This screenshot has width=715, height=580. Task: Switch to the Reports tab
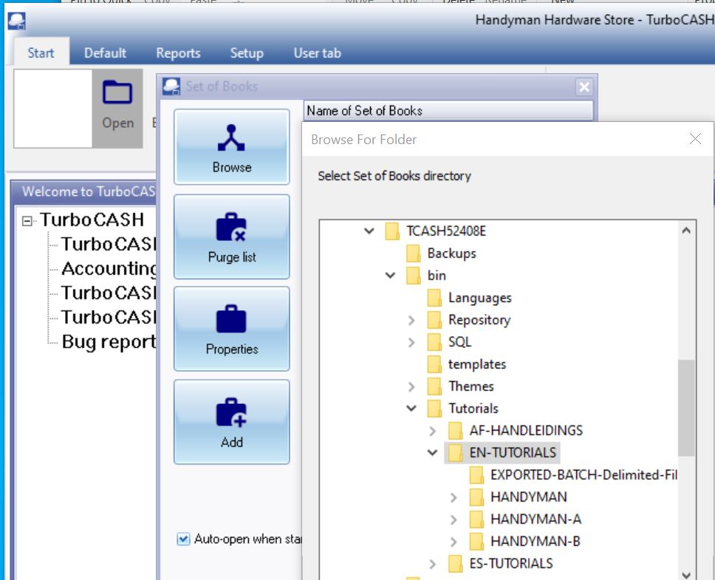pyautogui.click(x=178, y=53)
